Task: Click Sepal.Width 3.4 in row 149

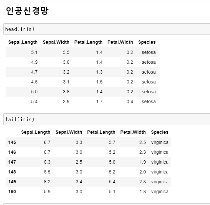Action: 79,182
